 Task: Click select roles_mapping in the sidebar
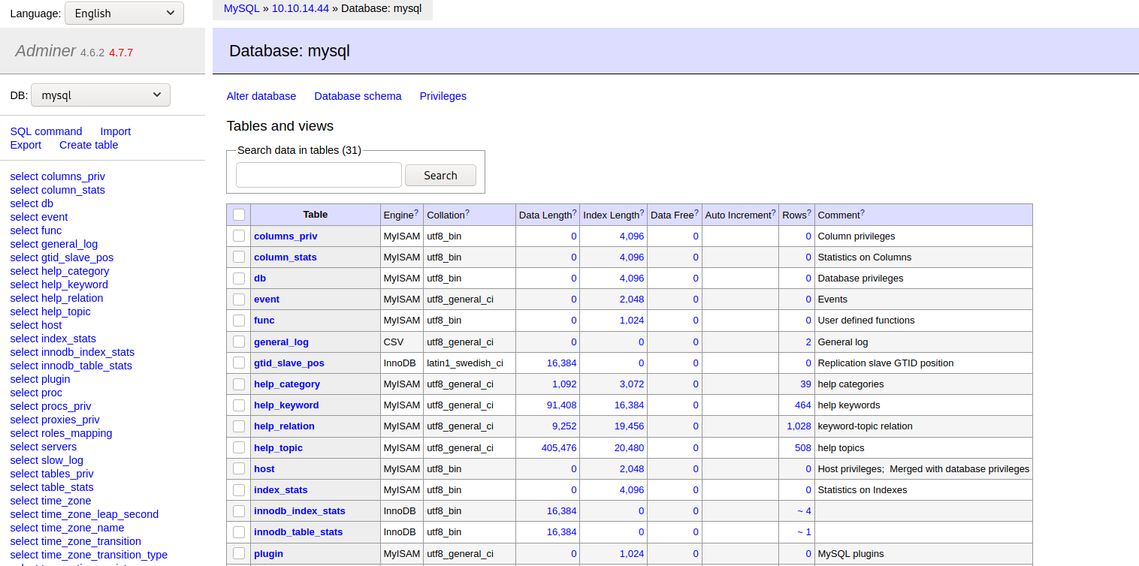(x=62, y=433)
